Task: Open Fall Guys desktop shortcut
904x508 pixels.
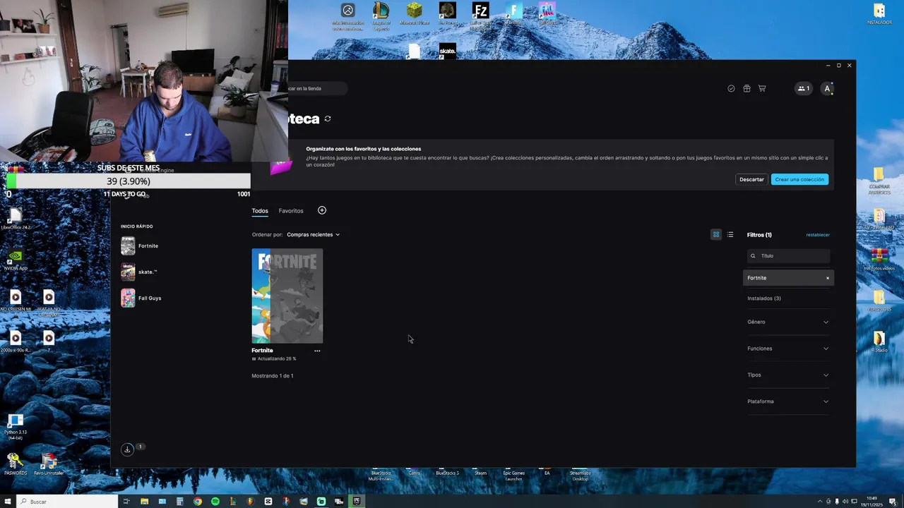Action: (x=547, y=14)
